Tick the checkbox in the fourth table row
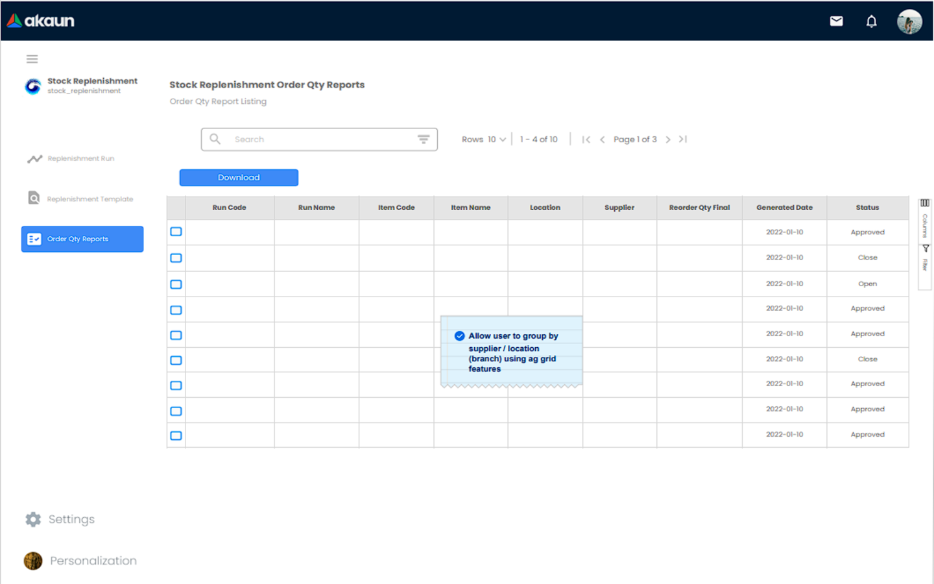This screenshot has height=584, width=934. (176, 310)
